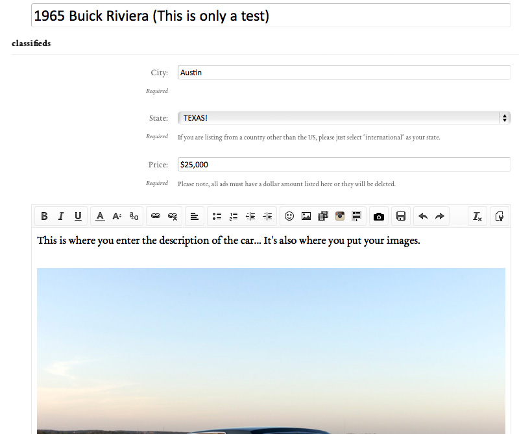
Task: Open the smilies picker
Action: [x=289, y=216]
